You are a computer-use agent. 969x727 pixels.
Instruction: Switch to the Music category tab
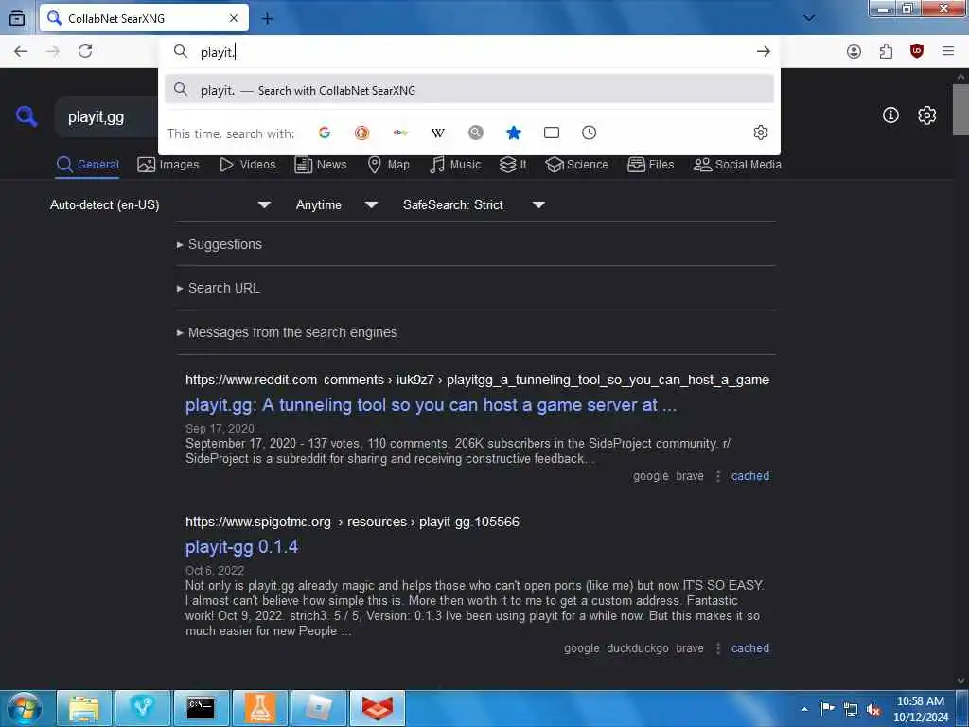[455, 165]
